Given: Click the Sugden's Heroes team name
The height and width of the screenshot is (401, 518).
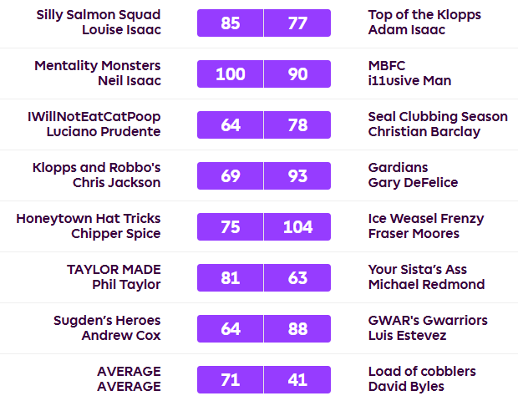Looking at the screenshot, I should [x=107, y=321].
